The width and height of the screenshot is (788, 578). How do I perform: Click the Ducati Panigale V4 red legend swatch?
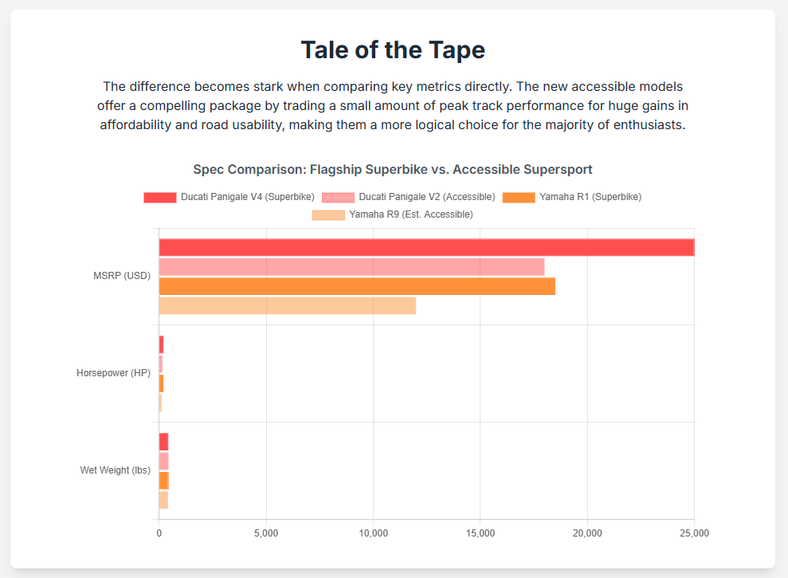159,197
